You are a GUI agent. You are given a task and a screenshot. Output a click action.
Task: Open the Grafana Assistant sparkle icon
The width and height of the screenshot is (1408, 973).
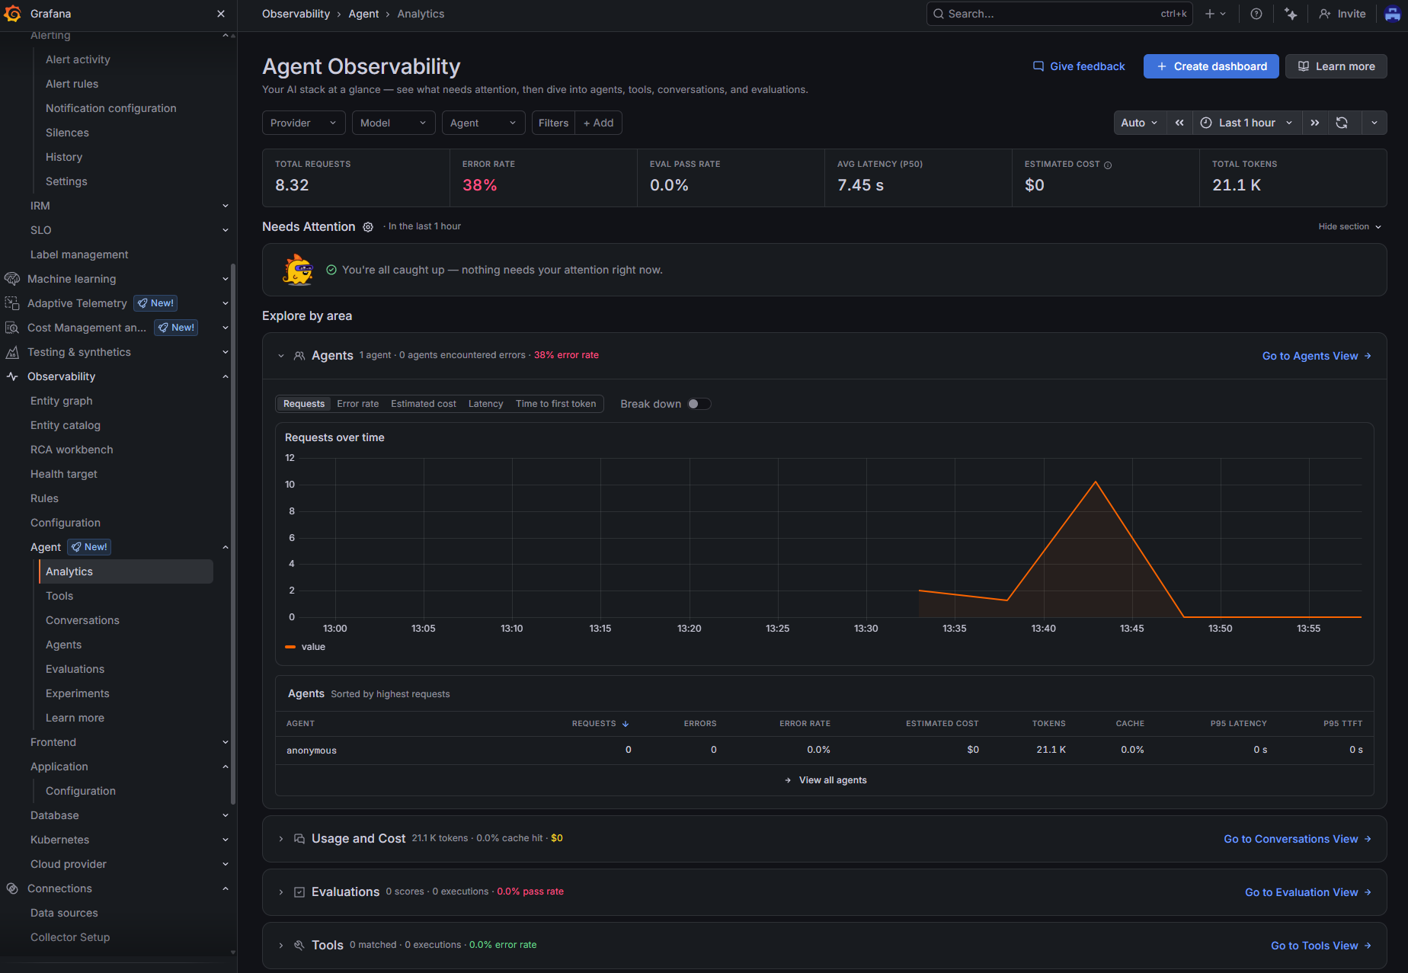(1291, 14)
